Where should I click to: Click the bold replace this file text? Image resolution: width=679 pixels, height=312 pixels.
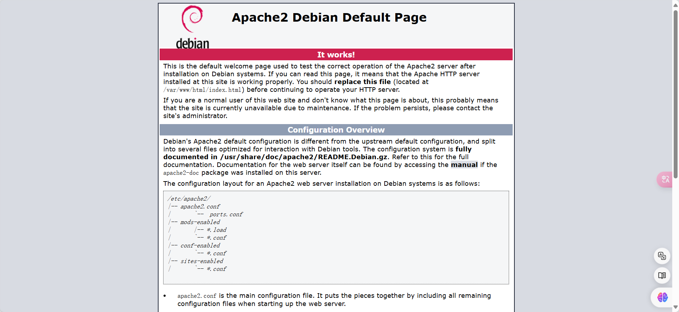pyautogui.click(x=363, y=82)
